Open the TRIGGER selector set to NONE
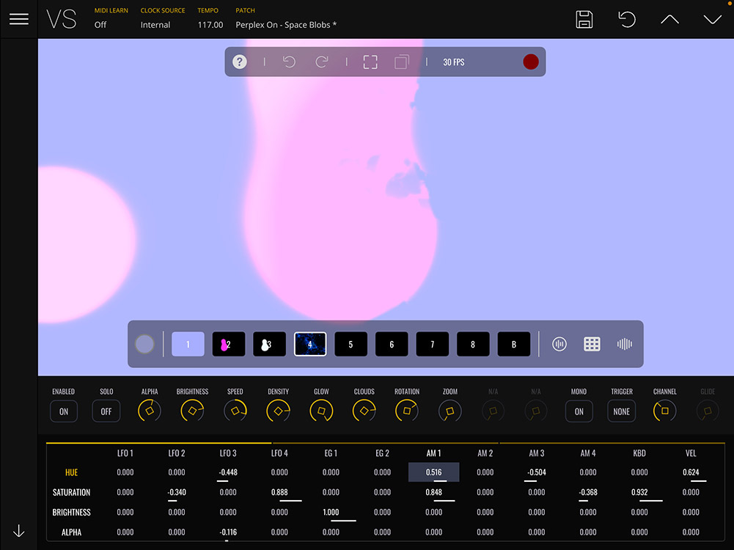Screen dimensions: 734x550 [x=621, y=411]
